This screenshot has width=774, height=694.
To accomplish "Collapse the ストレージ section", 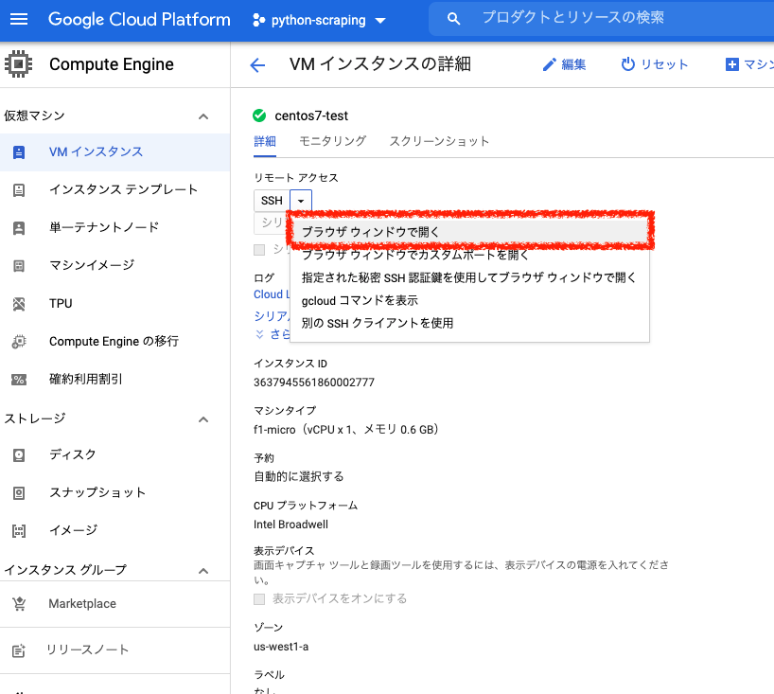I will tap(202, 419).
